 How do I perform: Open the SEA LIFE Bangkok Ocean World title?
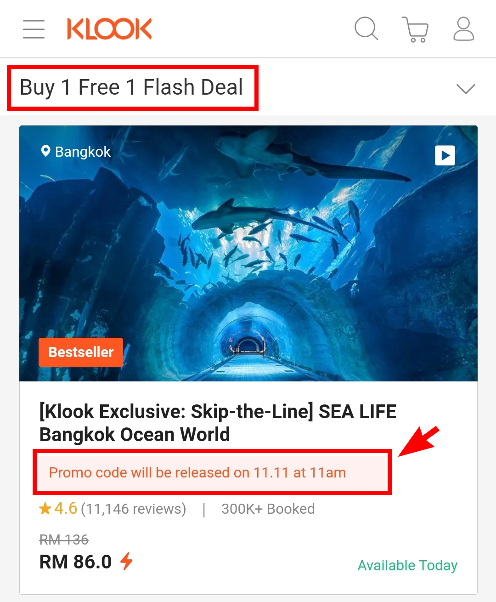tap(218, 423)
